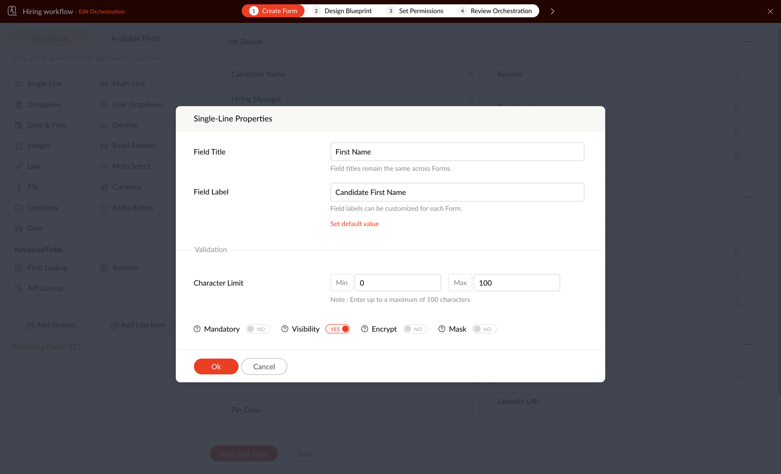Image resolution: width=781 pixels, height=474 pixels.
Task: Click the Cancel button
Action: [264, 367]
